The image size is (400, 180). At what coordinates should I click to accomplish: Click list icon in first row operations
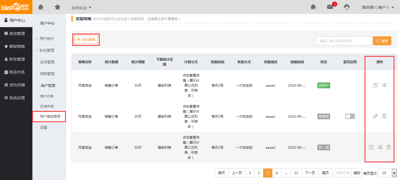(x=384, y=85)
